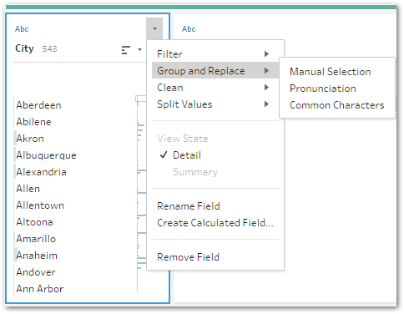Click Remove Field

[x=188, y=257]
